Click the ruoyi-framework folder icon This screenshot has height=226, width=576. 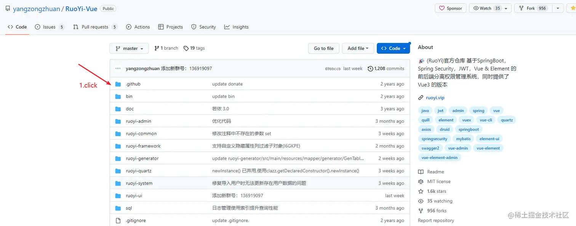pos(118,146)
